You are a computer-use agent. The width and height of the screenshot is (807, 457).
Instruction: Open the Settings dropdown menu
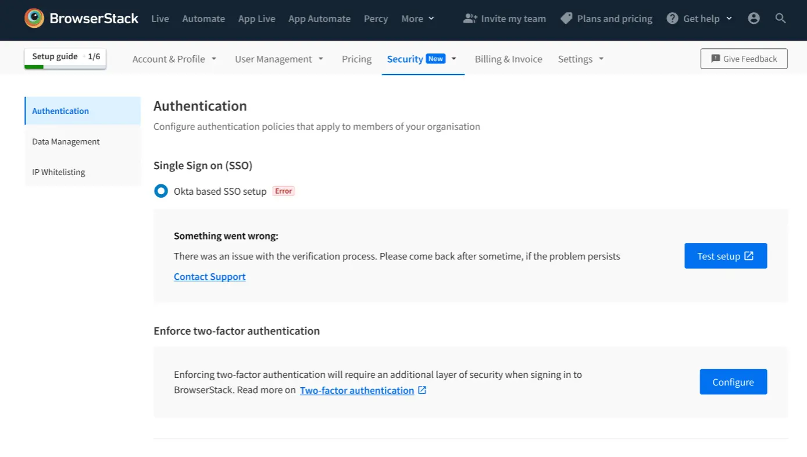pos(581,59)
